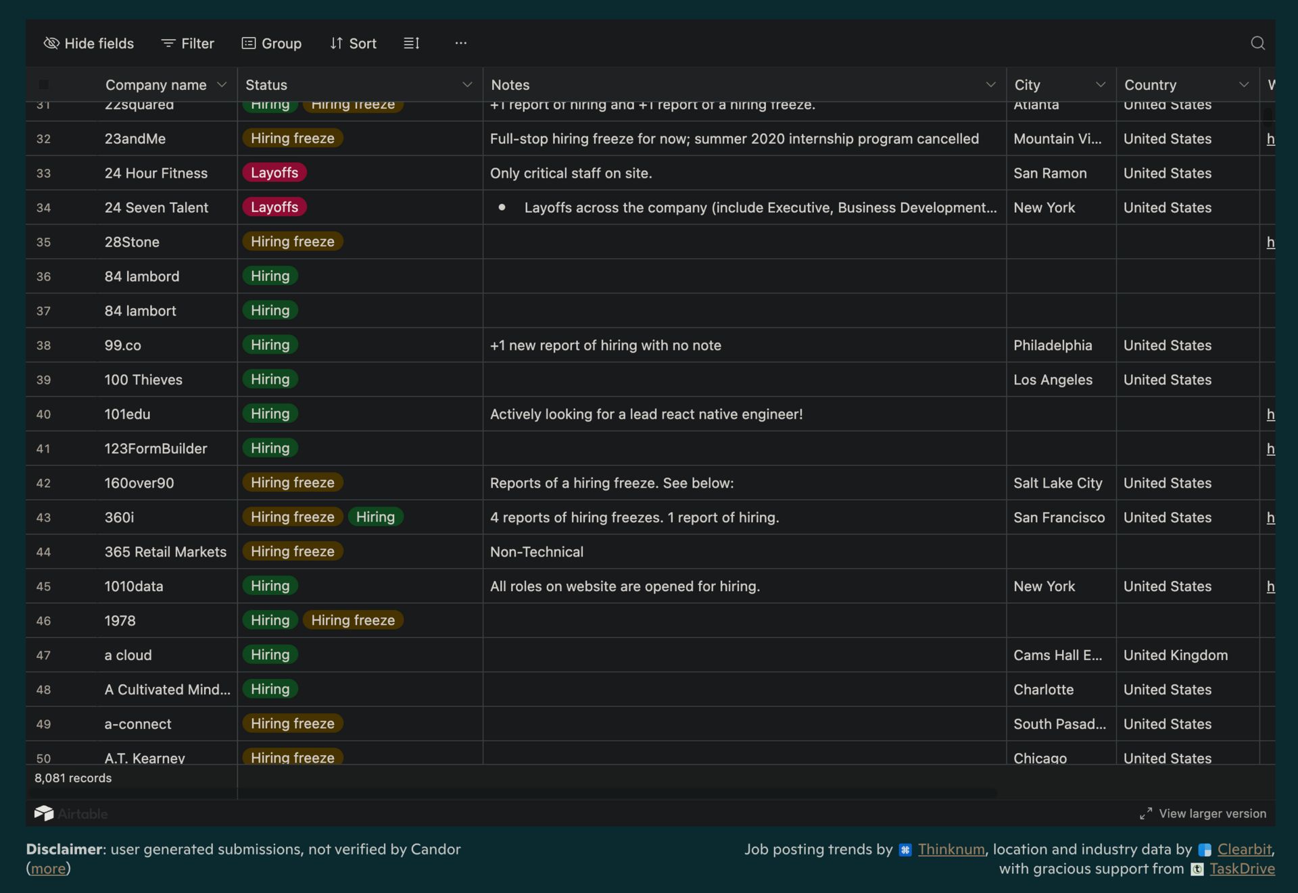Open the TaskDrive link
This screenshot has height=893, width=1298.
pyautogui.click(x=1243, y=869)
